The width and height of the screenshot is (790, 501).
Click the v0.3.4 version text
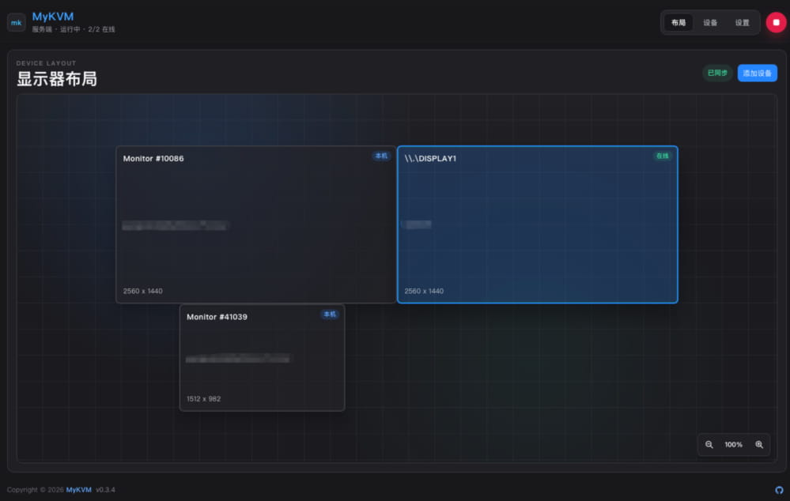105,490
